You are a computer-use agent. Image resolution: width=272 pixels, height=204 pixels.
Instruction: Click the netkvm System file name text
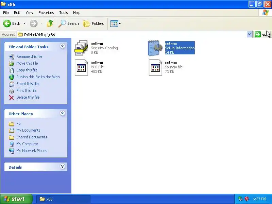click(171, 63)
